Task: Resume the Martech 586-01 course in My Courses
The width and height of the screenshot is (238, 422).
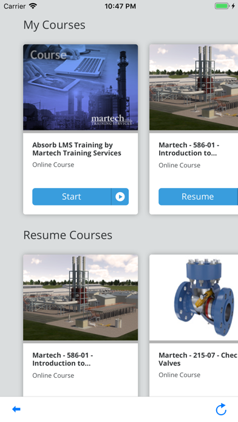Action: coord(198,196)
